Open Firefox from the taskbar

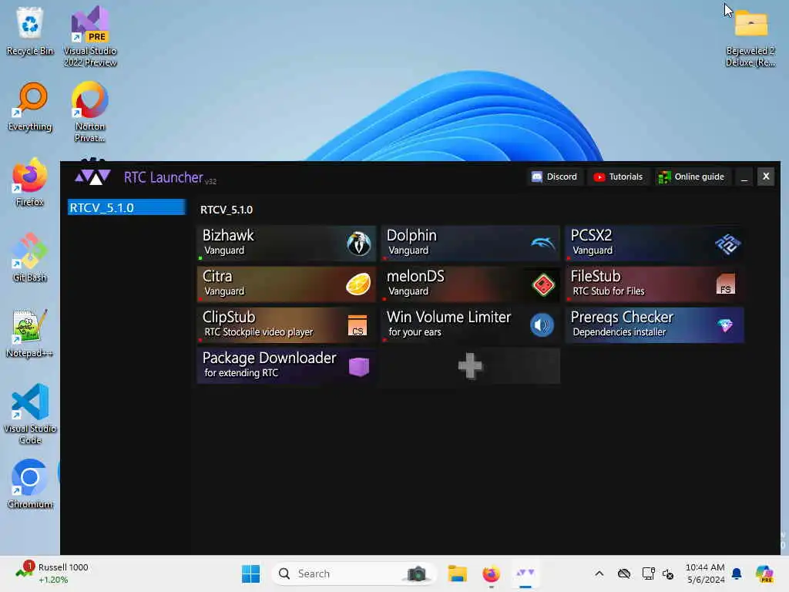[x=491, y=573]
